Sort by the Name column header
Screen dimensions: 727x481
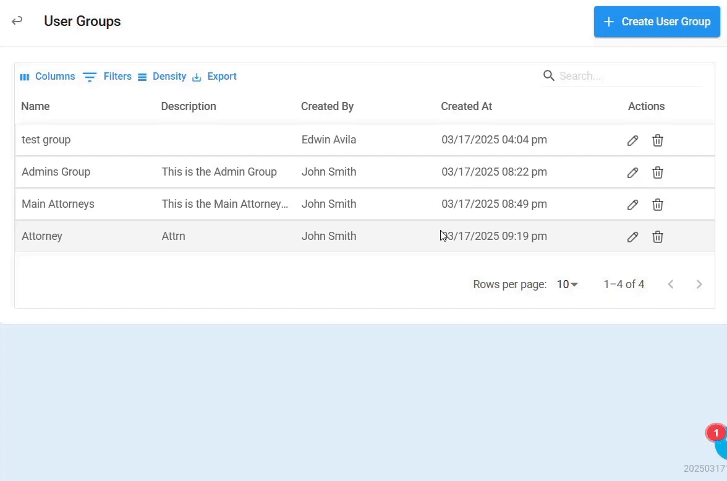(x=35, y=106)
